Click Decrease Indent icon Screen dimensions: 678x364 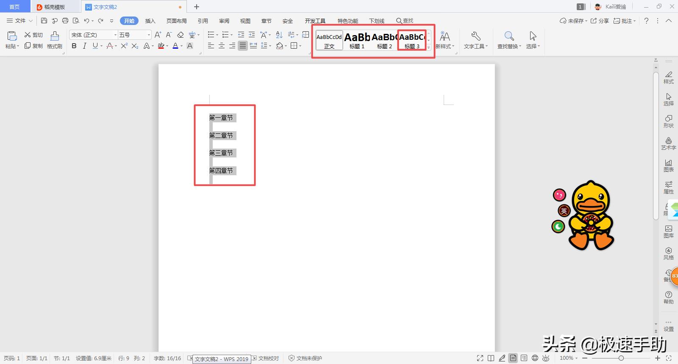click(x=241, y=35)
